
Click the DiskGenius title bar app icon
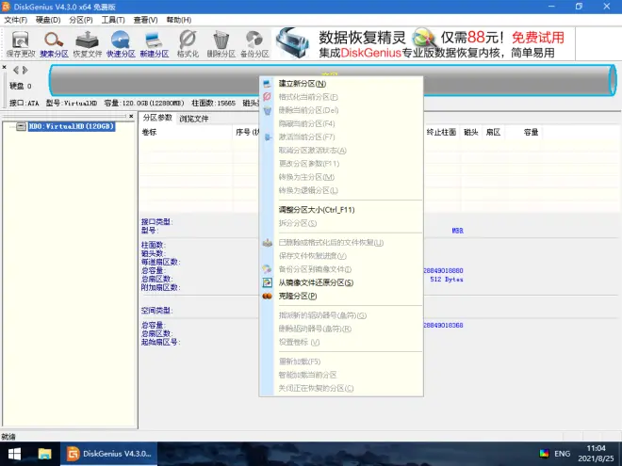pos(6,7)
